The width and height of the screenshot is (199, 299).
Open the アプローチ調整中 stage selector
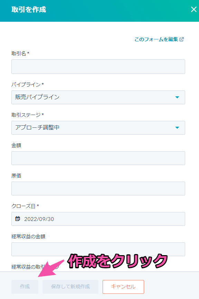click(98, 127)
